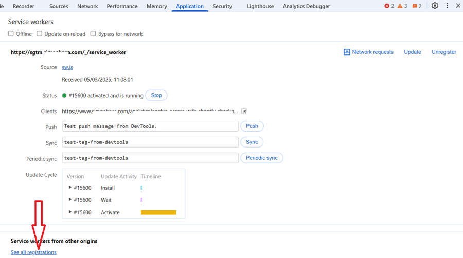Click the Push message input field
This screenshot has height=258, width=463.
click(150, 126)
